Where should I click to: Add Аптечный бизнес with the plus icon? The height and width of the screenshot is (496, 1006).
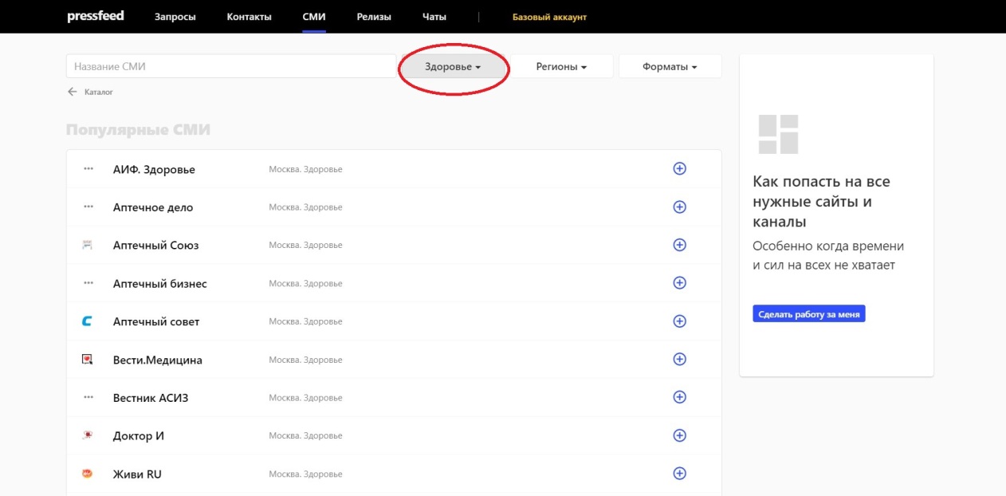[679, 282]
